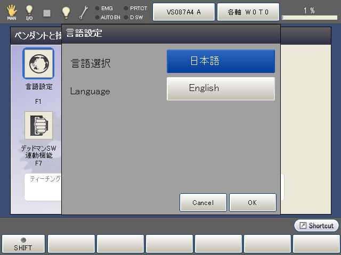Select the globe language setting icon
The height and width of the screenshot is (255, 341).
[38, 63]
